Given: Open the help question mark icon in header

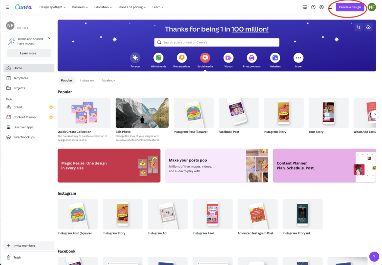Looking at the screenshot, I should point(313,7).
